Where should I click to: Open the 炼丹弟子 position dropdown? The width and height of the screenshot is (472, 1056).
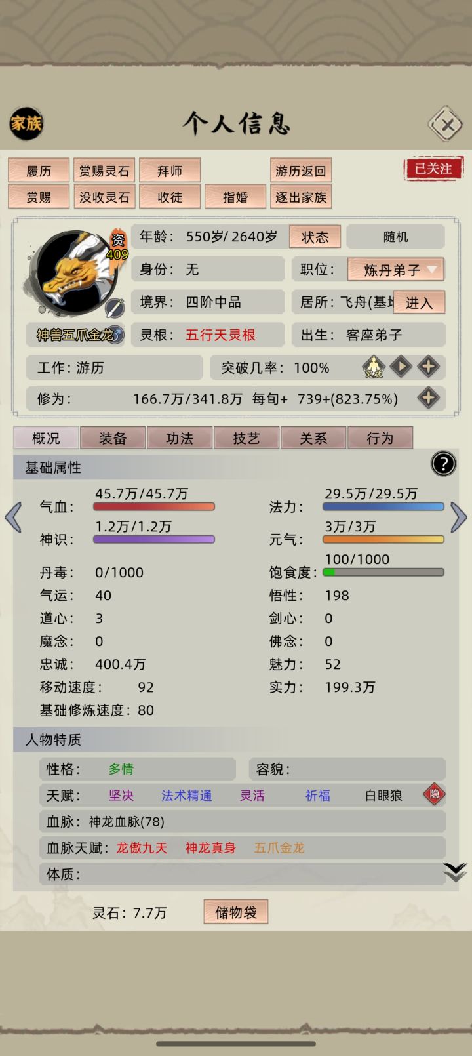click(395, 270)
